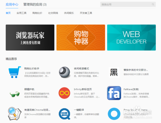
Task: Open the 夜间阅读模式 title link
Action: (x=81, y=68)
